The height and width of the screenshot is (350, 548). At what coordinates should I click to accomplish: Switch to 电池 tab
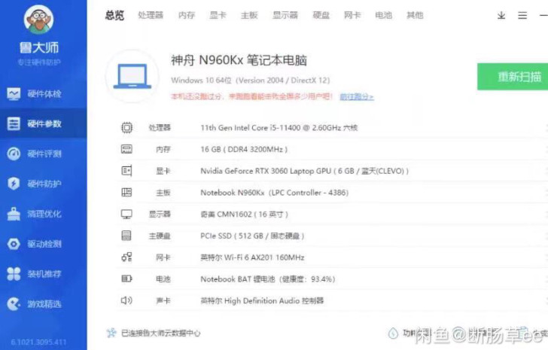pyautogui.click(x=383, y=15)
